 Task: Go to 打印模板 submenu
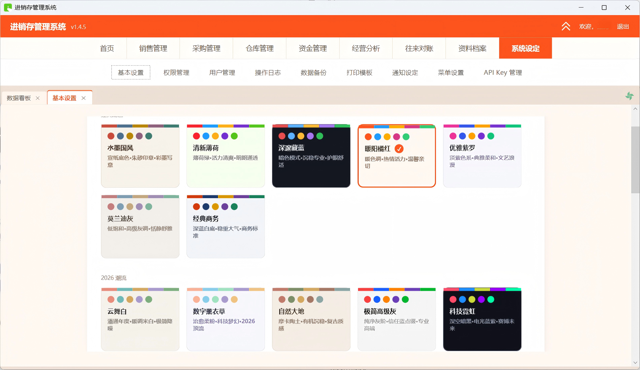click(360, 72)
